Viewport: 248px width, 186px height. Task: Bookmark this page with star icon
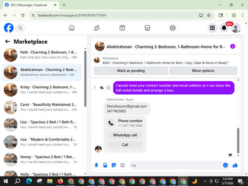point(209,15)
